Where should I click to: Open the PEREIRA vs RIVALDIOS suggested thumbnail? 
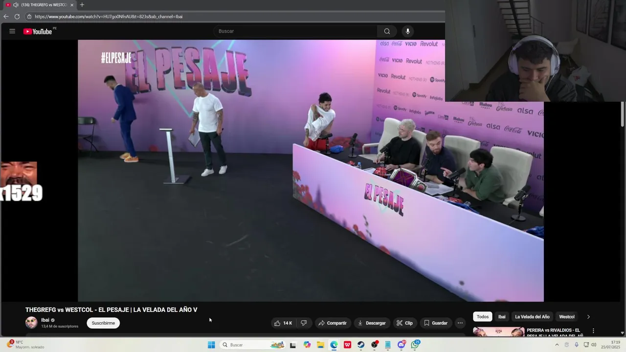[x=498, y=332]
